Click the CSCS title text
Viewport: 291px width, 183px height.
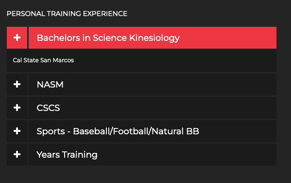click(48, 108)
